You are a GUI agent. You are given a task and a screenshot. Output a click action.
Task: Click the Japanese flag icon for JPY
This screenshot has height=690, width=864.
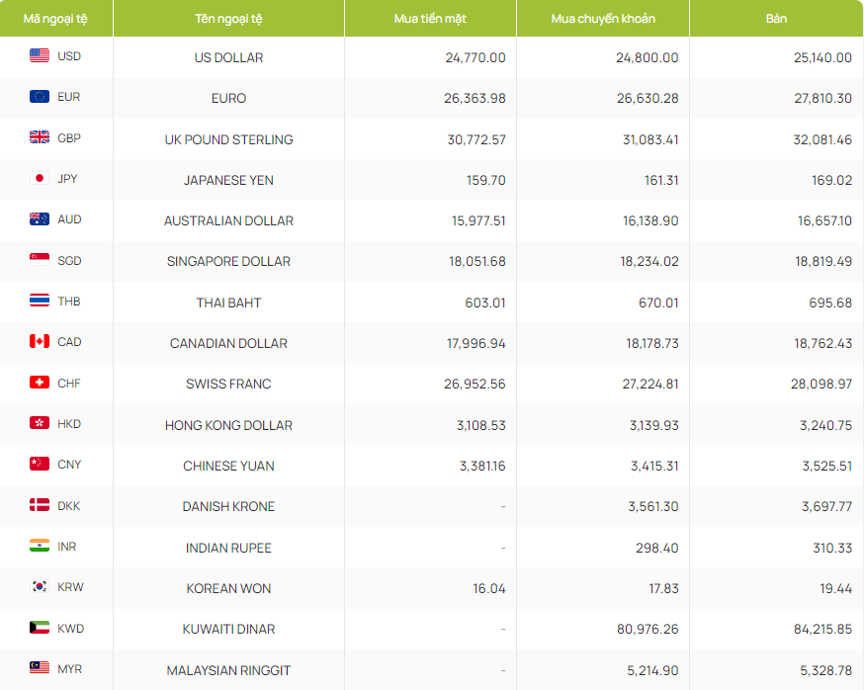pyautogui.click(x=40, y=179)
